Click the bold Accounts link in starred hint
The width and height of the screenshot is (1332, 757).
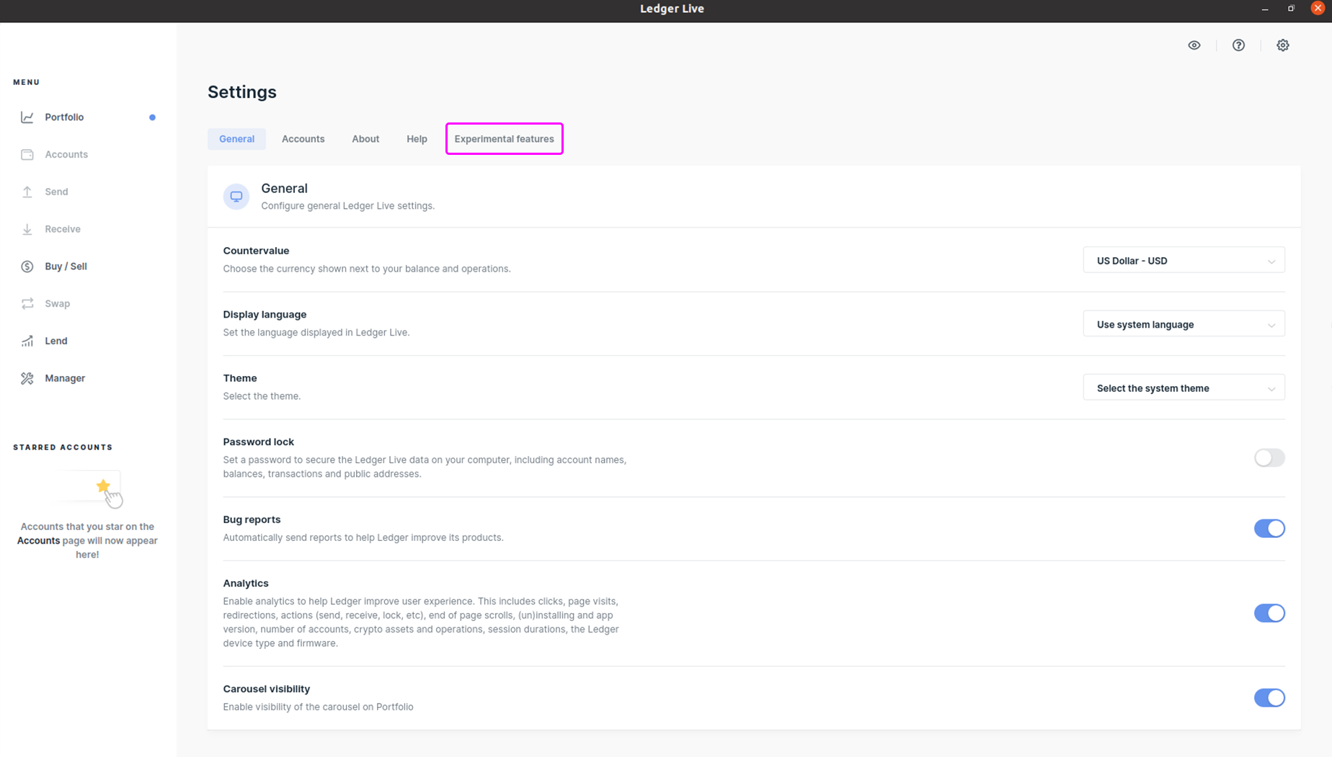click(38, 541)
